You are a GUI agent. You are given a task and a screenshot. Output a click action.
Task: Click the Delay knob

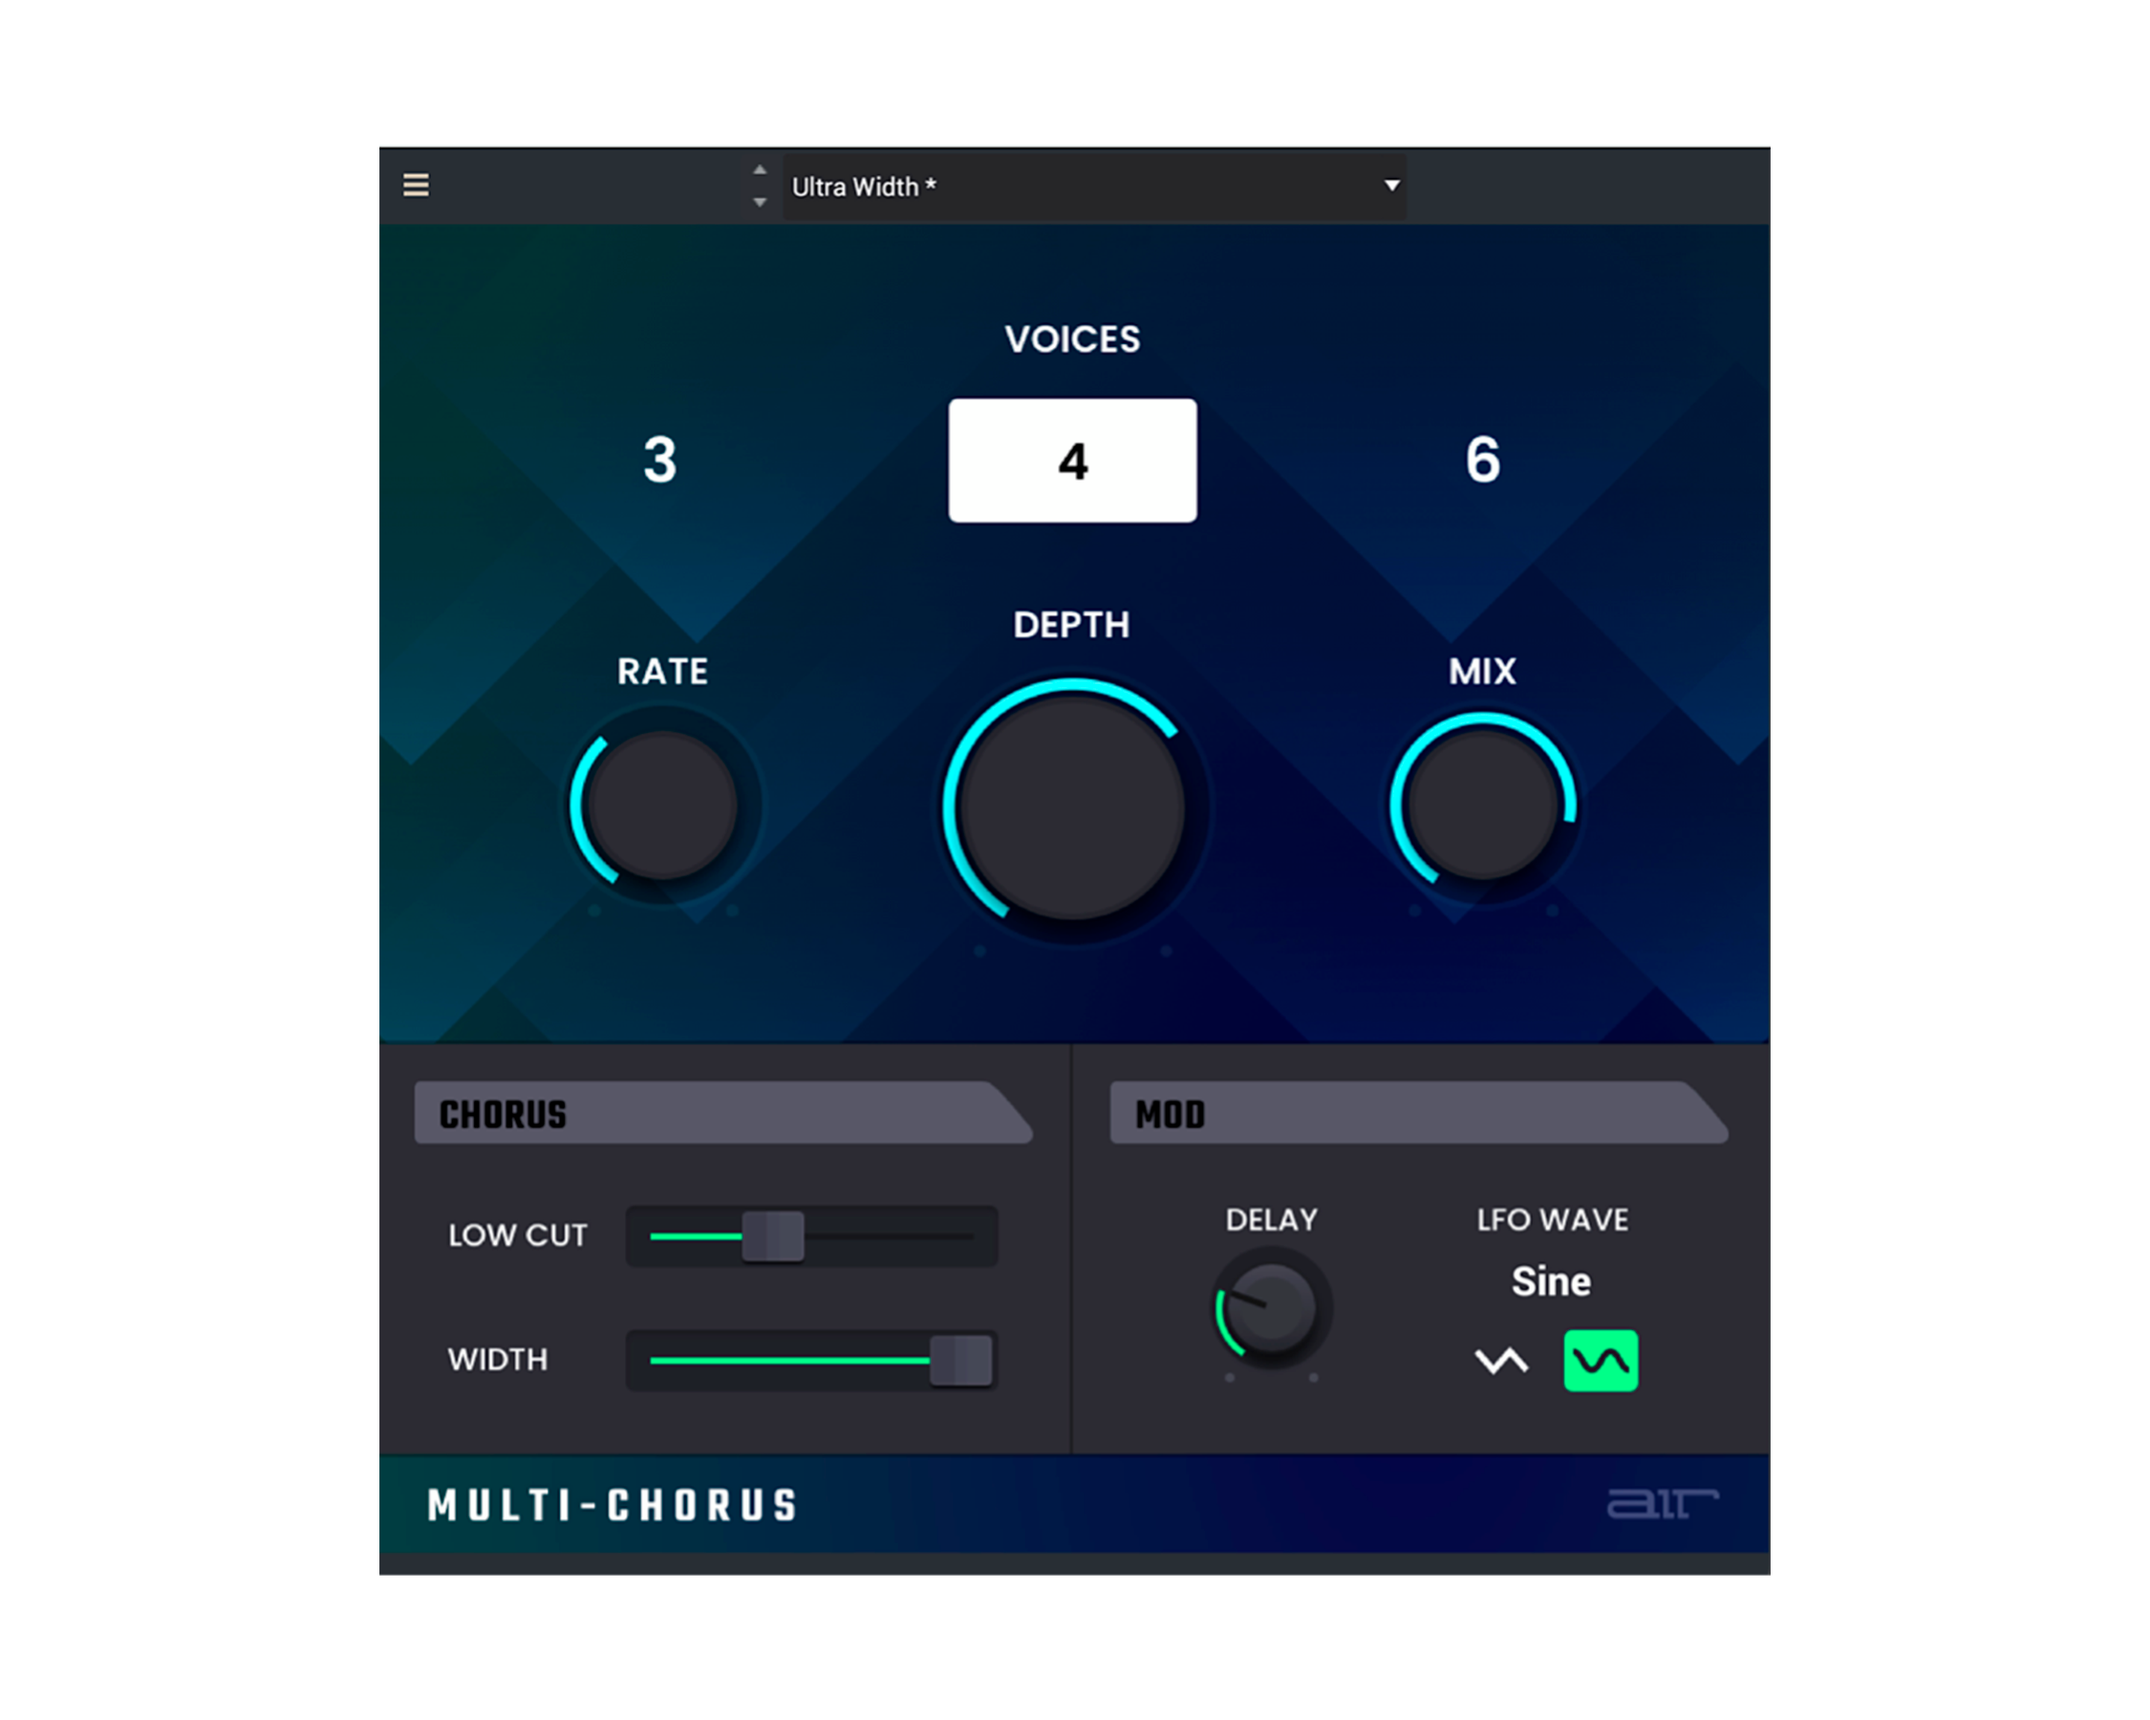point(1272,1308)
